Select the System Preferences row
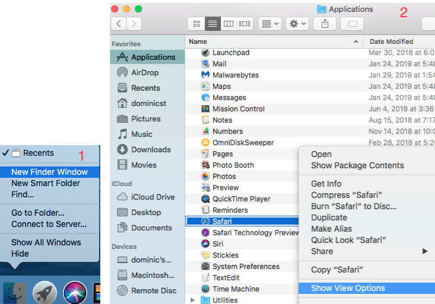The image size is (435, 304). point(242,266)
